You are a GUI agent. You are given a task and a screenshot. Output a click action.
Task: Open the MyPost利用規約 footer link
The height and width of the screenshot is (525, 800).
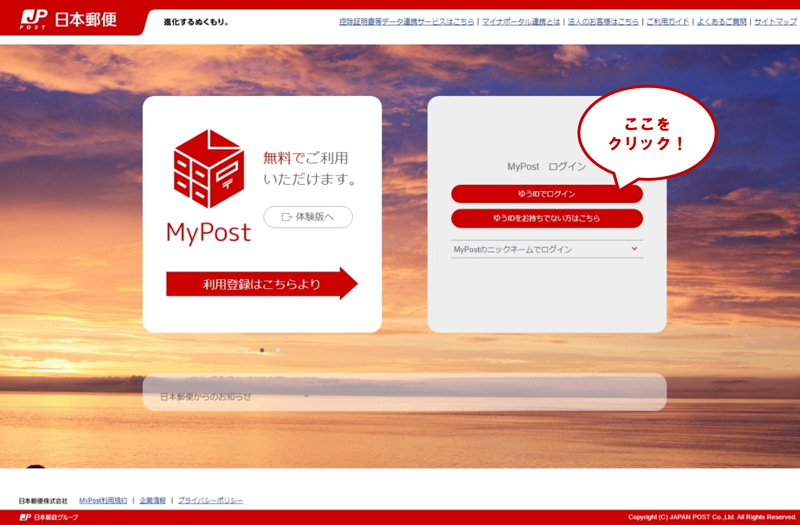[x=103, y=500]
